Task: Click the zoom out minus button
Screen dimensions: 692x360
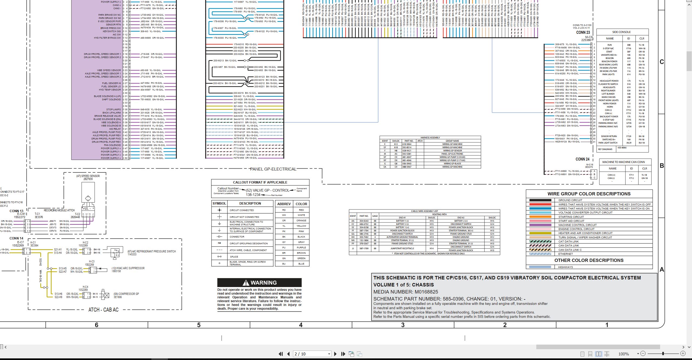Action: tap(643, 354)
